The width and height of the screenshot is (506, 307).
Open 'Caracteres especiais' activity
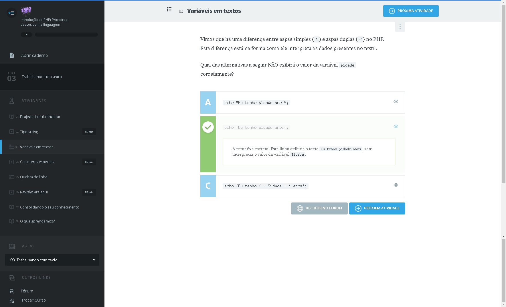pos(37,162)
